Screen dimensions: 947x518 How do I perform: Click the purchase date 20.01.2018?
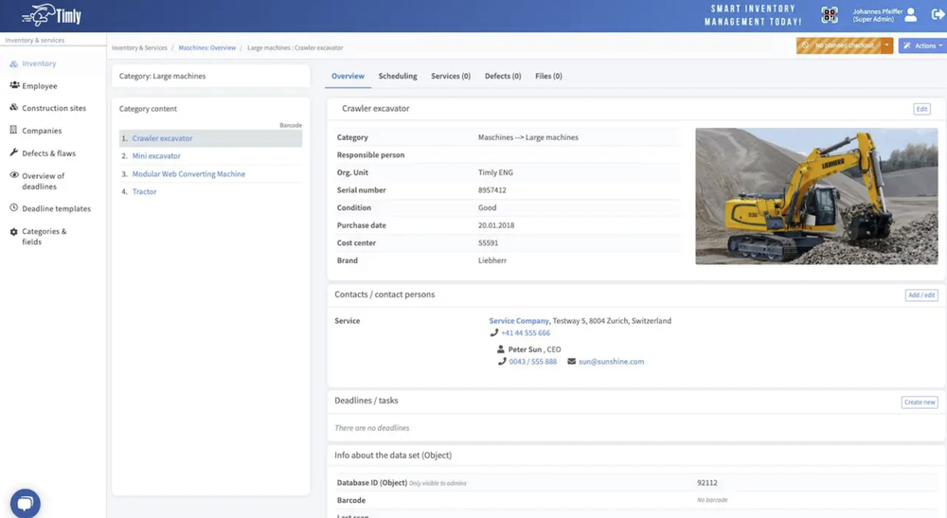(496, 225)
